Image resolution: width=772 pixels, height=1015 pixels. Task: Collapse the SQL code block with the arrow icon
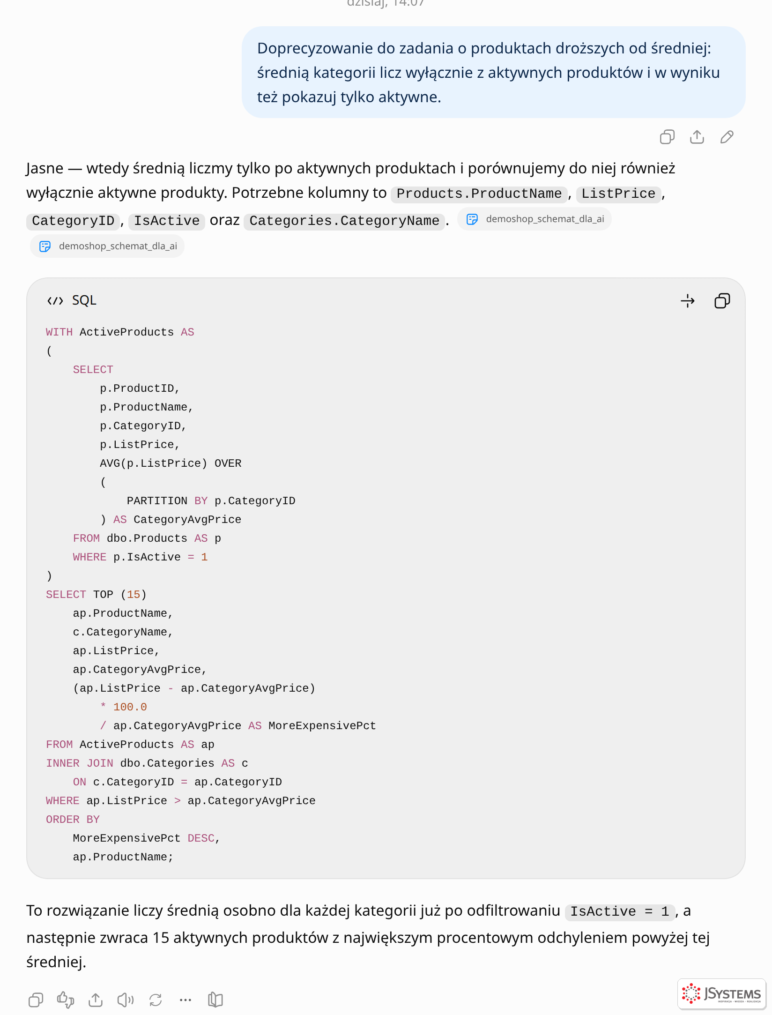688,301
